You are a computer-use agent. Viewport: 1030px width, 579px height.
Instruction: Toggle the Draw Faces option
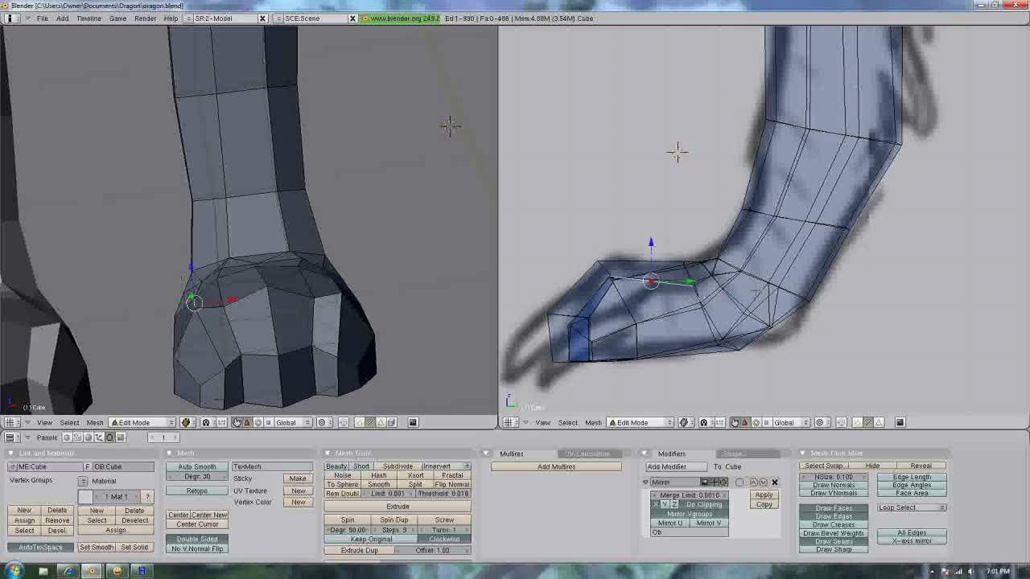coord(834,508)
